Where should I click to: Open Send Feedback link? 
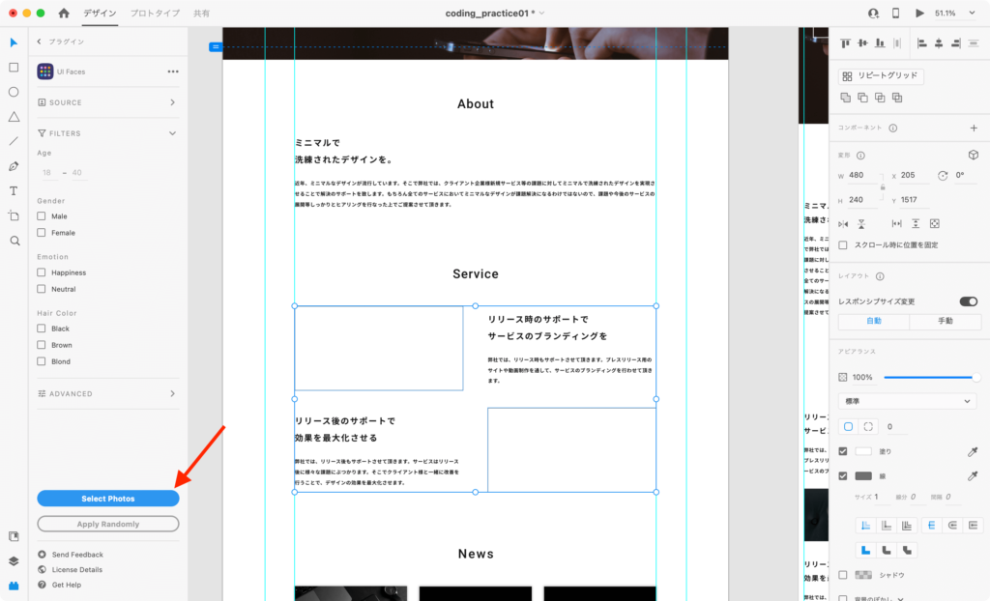(77, 555)
